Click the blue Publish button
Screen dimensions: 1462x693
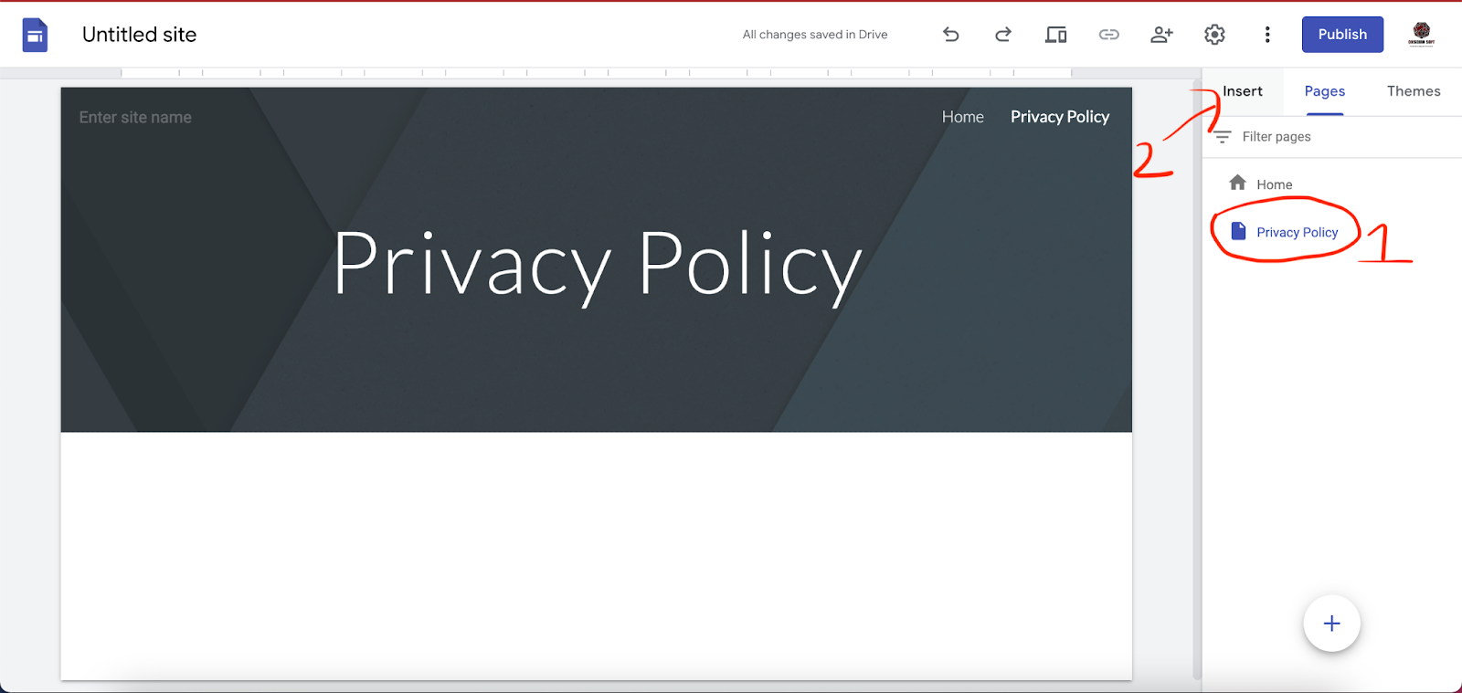[x=1341, y=35]
